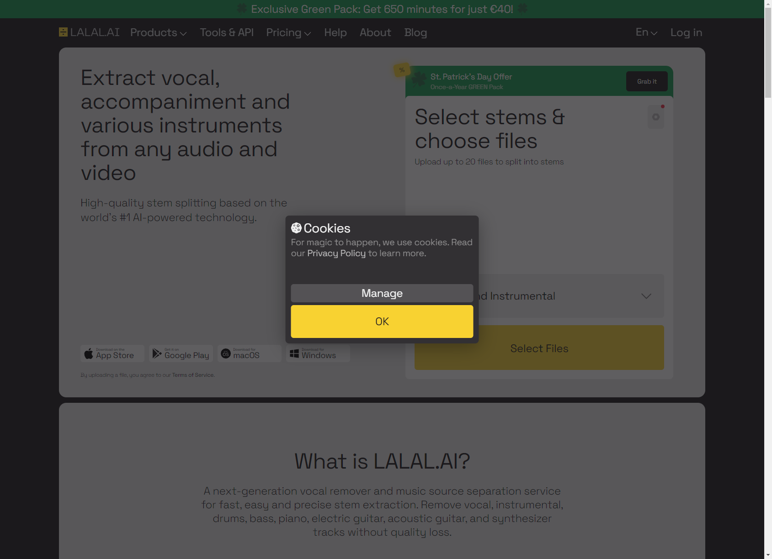
Task: Open the App Store download badge
Action: coord(112,353)
